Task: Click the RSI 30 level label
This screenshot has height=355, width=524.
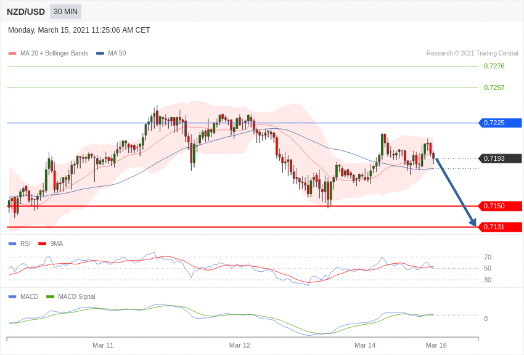Action: click(488, 280)
